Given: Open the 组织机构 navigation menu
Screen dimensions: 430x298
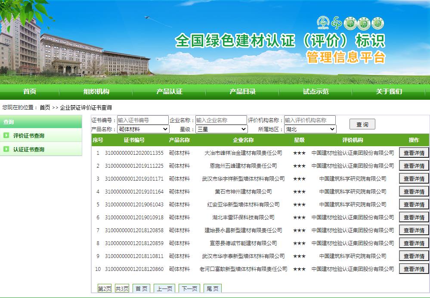Looking at the screenshot, I should (x=96, y=91).
